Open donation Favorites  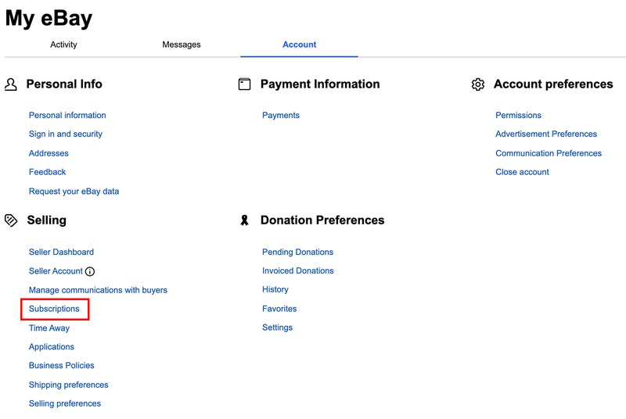coord(279,309)
